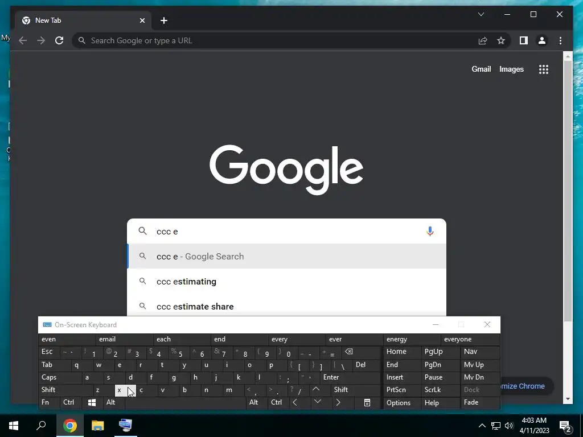Tap the Del key on on-screen keyboard
The image size is (583, 437).
[x=366, y=365]
